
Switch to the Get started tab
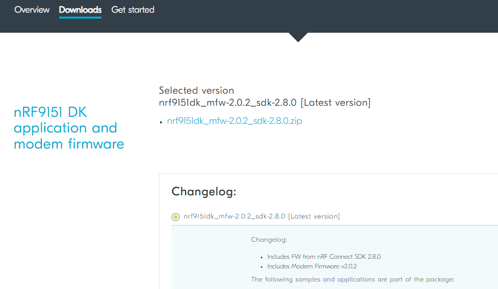(x=133, y=10)
